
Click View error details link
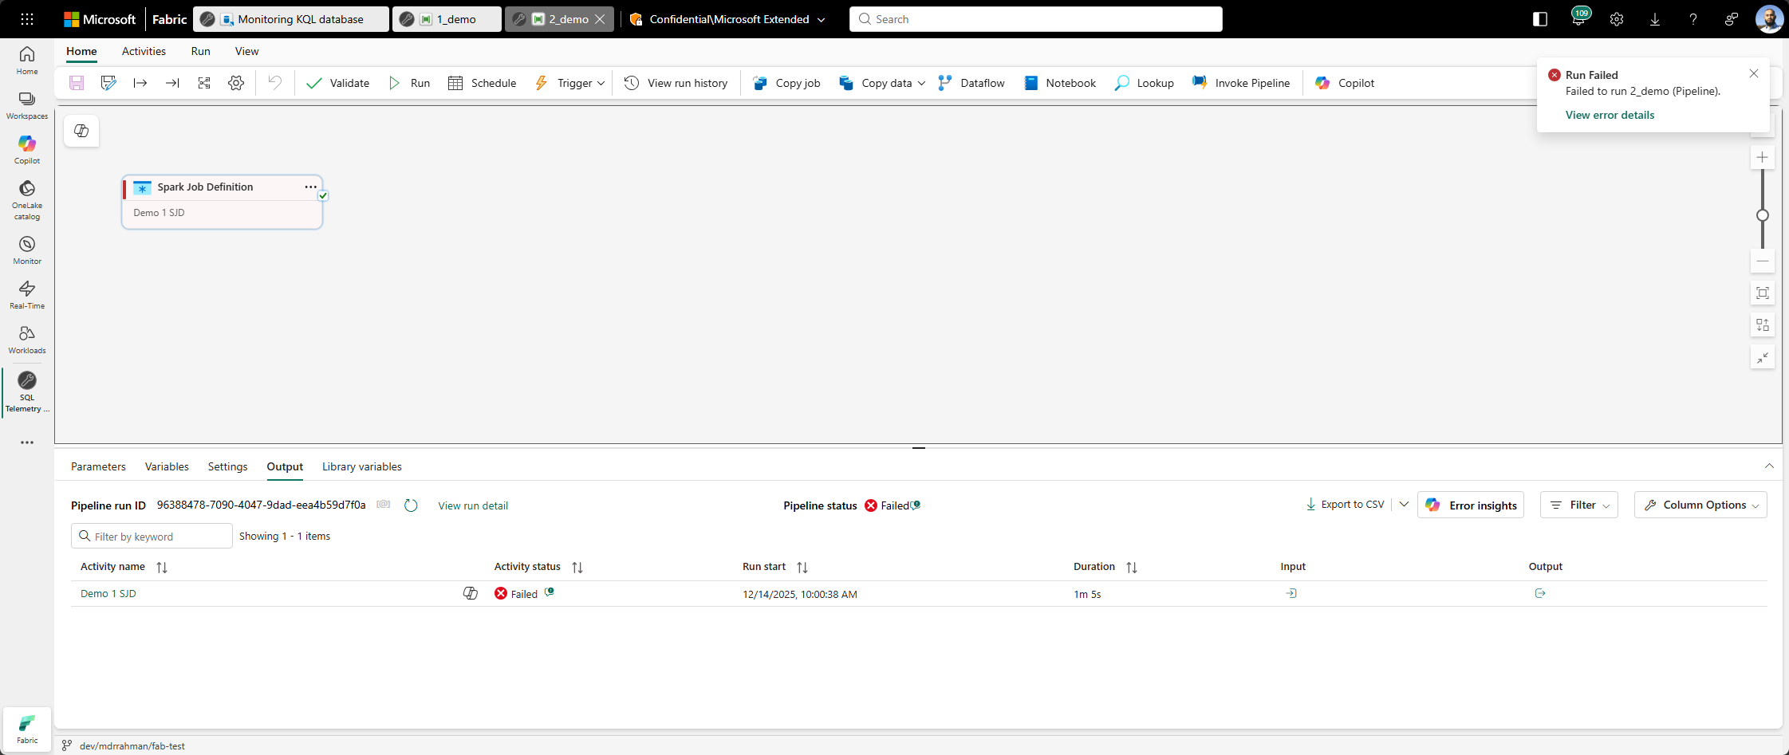[x=1610, y=115]
